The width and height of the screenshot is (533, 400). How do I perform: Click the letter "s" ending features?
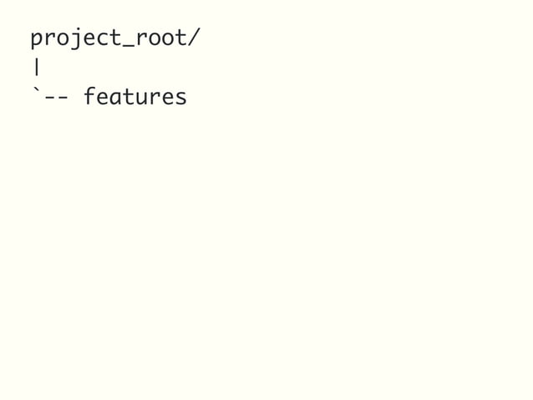click(180, 98)
